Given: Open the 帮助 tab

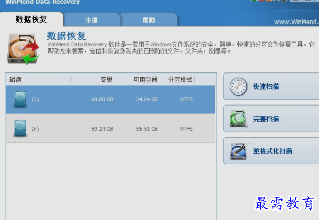Looking at the screenshot, I should [149, 20].
